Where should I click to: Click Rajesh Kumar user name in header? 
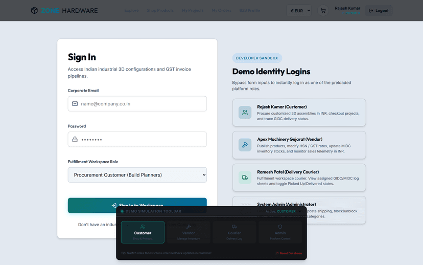(x=347, y=8)
